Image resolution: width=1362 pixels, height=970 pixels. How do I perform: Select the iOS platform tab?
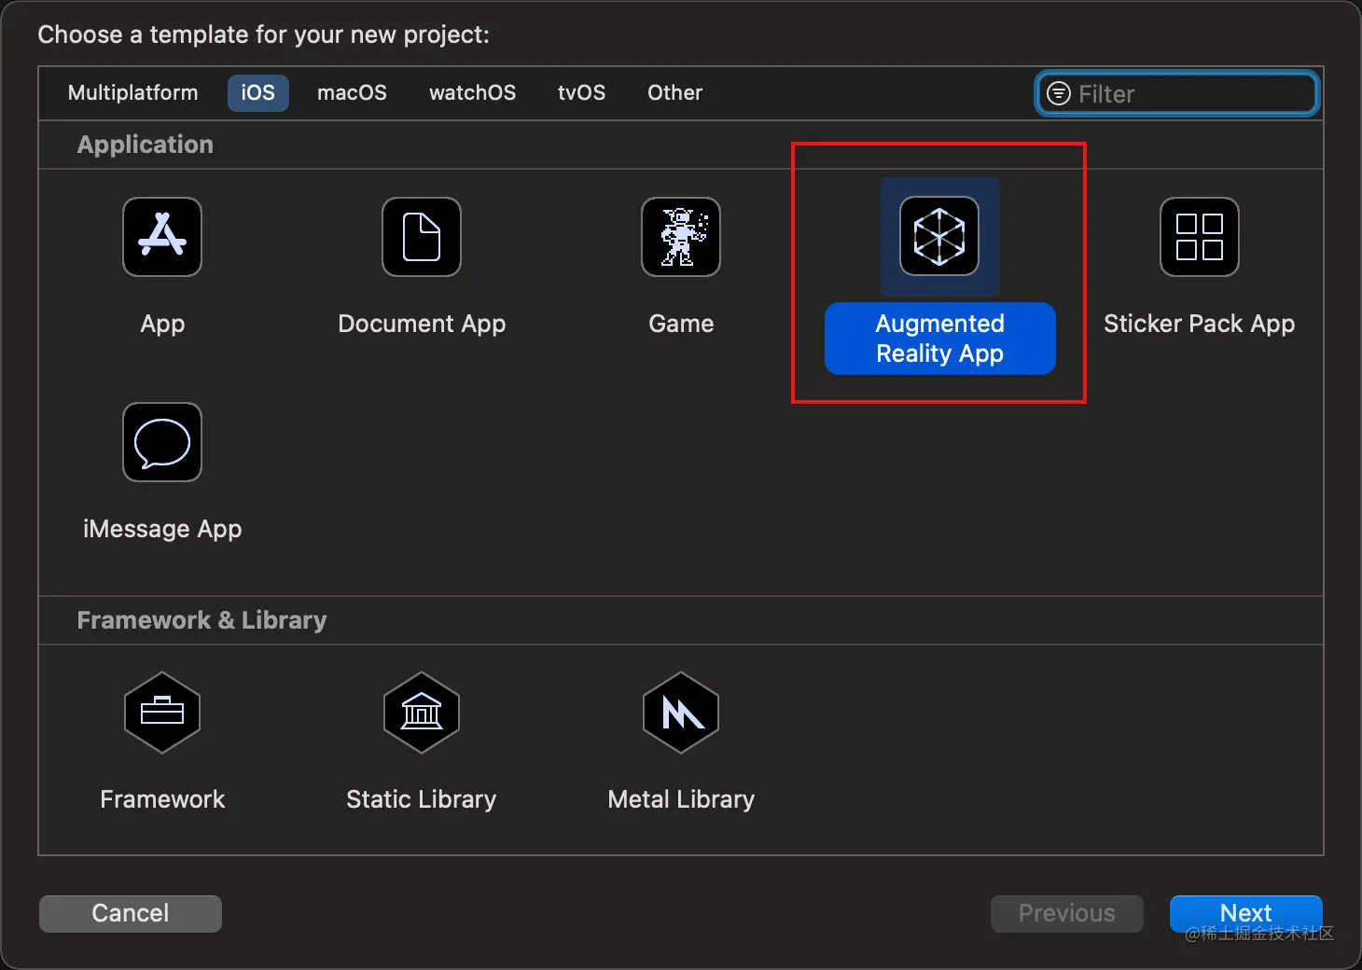tap(258, 93)
